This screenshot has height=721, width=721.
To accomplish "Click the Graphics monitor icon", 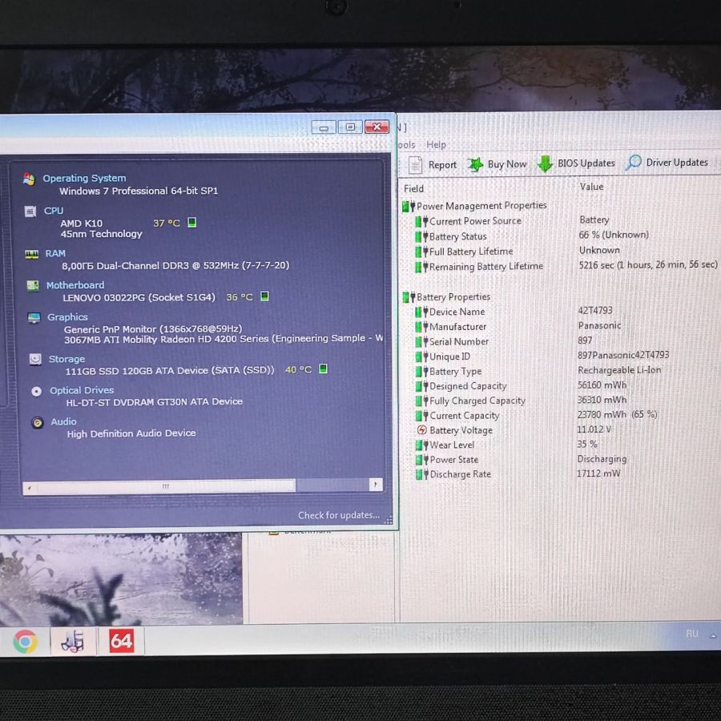I will 34,318.
